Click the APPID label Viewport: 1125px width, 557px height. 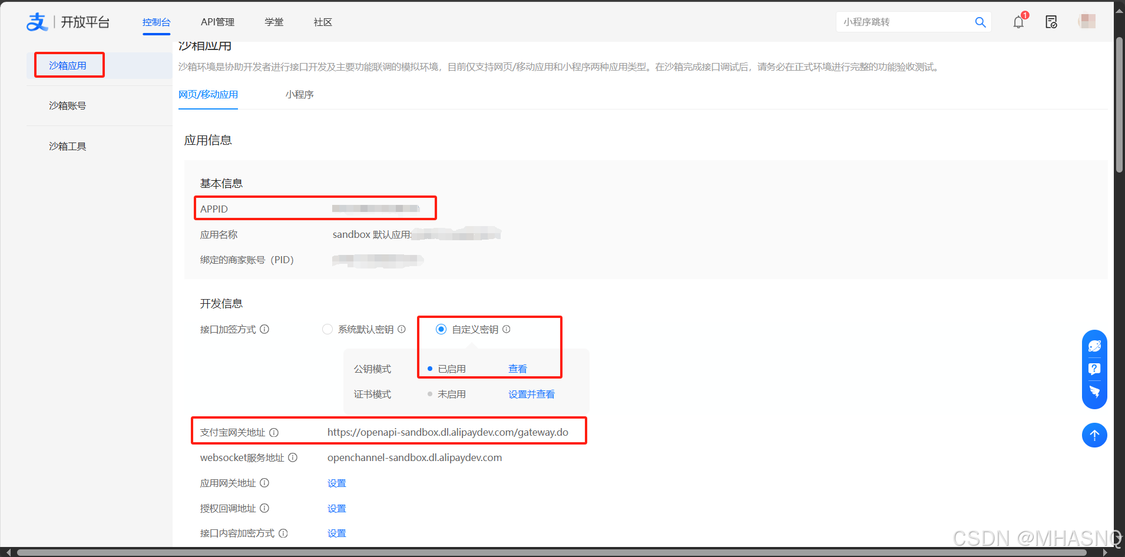click(214, 209)
